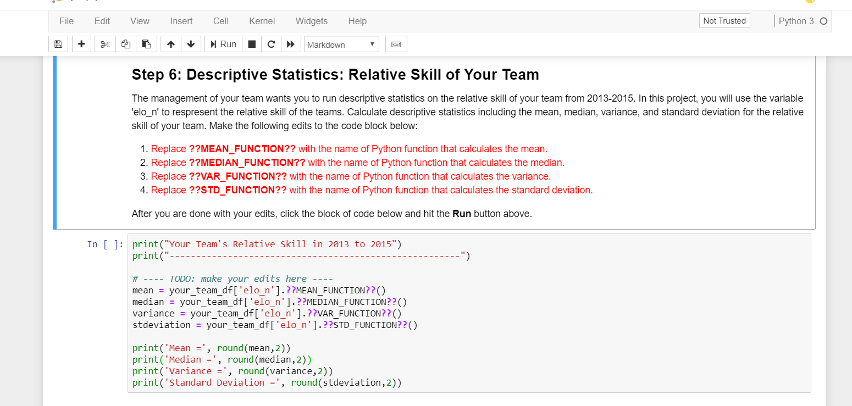Interrupt the kernel with stop icon
This screenshot has width=852, height=406.
coord(252,44)
